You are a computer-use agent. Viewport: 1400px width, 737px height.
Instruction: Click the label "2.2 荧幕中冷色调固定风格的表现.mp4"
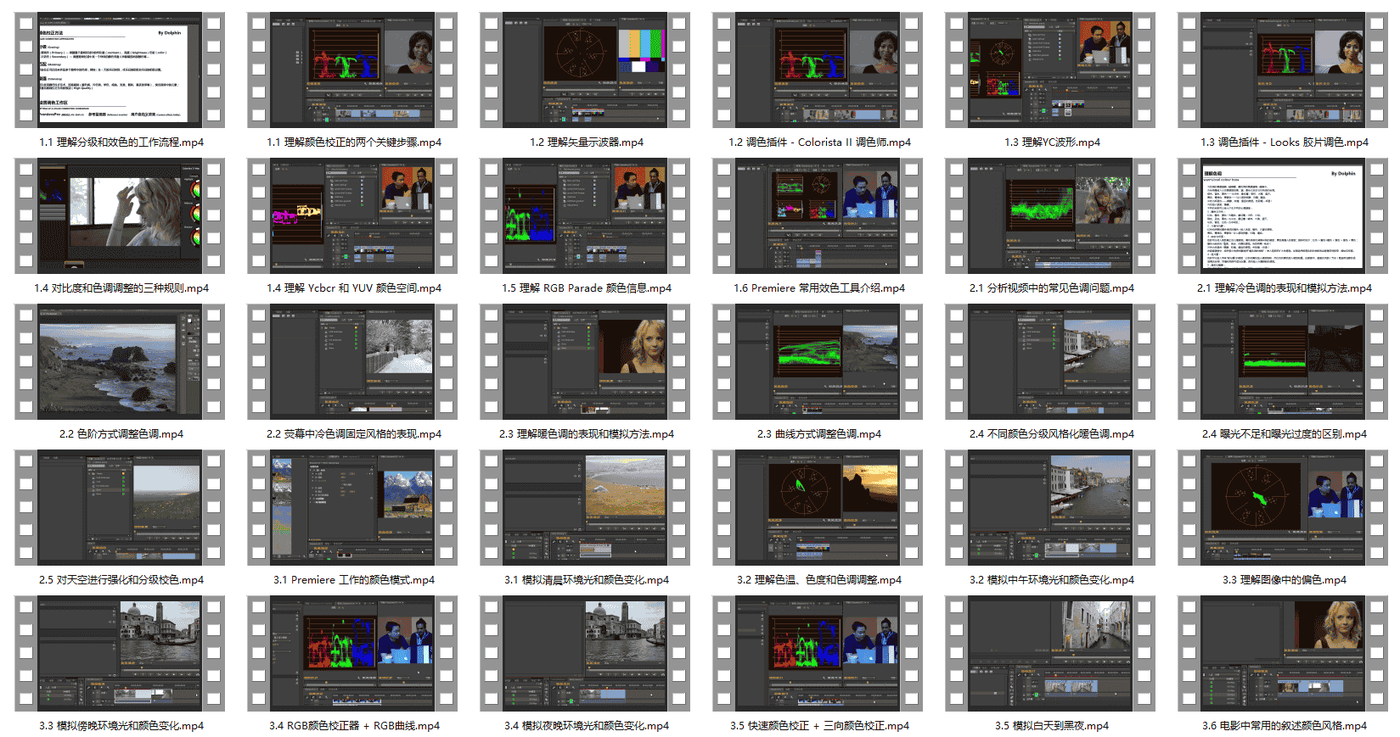tap(354, 434)
